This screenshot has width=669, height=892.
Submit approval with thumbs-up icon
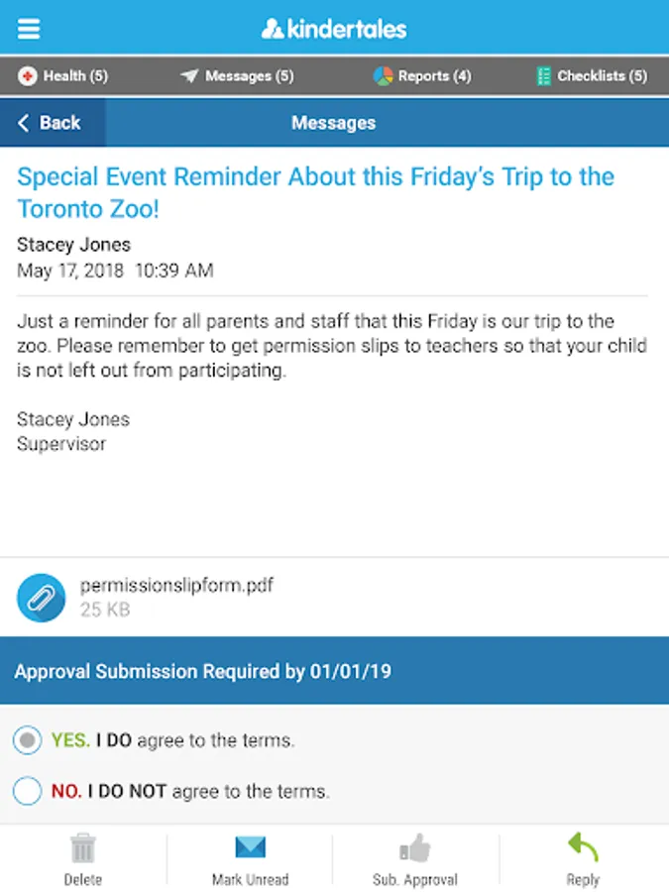tap(415, 858)
